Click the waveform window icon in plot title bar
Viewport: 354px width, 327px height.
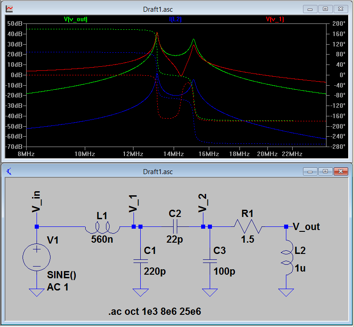(9, 9)
